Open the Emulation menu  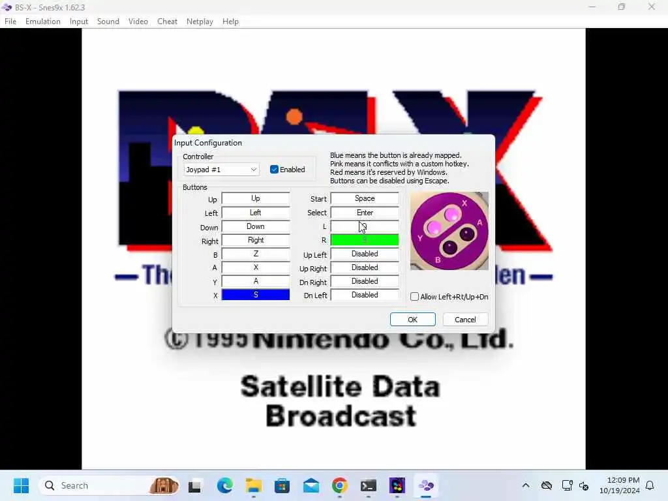42,22
